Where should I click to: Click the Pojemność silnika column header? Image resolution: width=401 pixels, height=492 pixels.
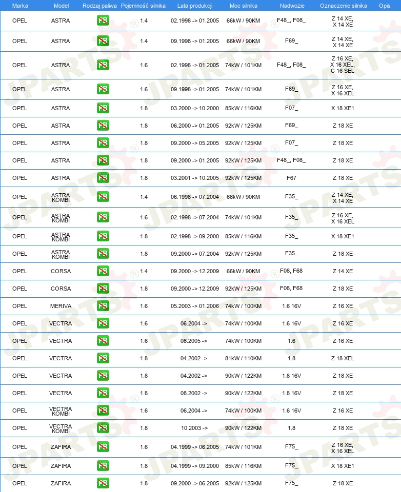pyautogui.click(x=143, y=6)
